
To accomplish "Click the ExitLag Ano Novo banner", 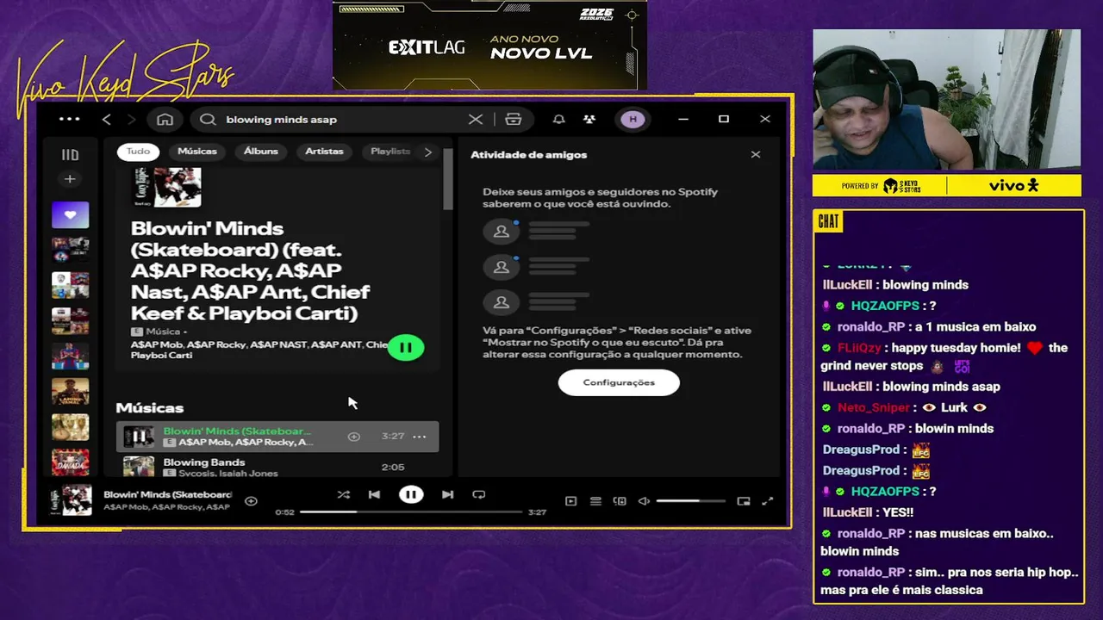I will pyautogui.click(x=489, y=45).
